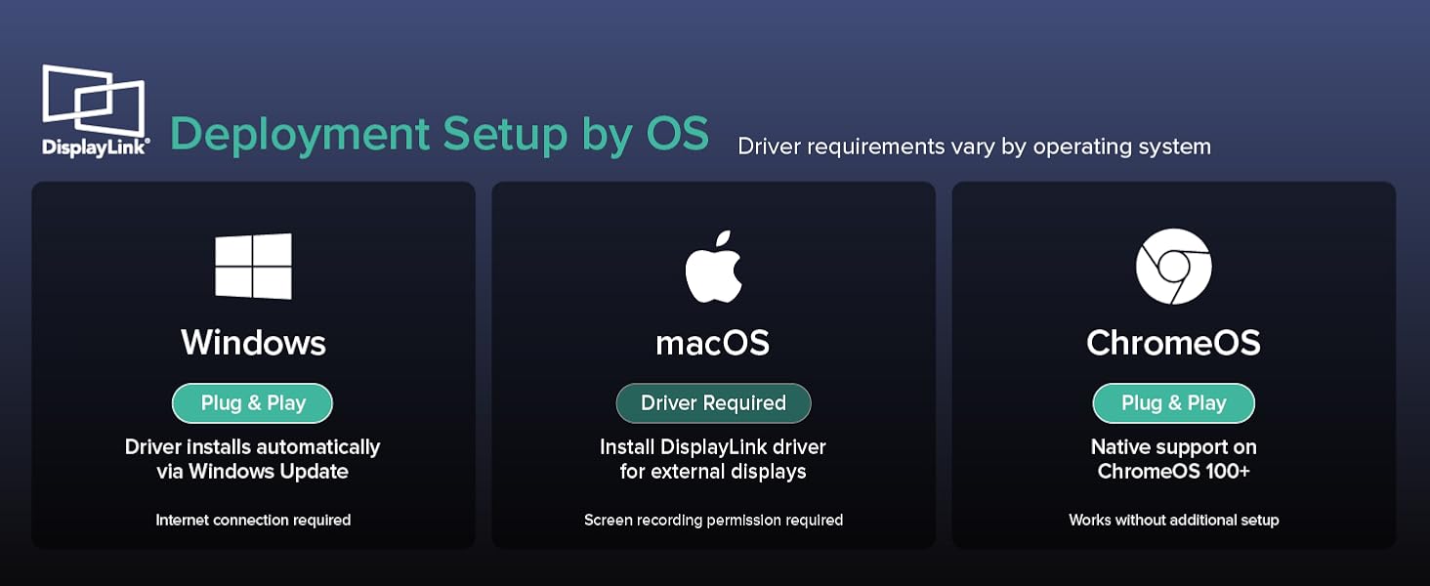Click the Chrome logo icon

(x=1173, y=267)
